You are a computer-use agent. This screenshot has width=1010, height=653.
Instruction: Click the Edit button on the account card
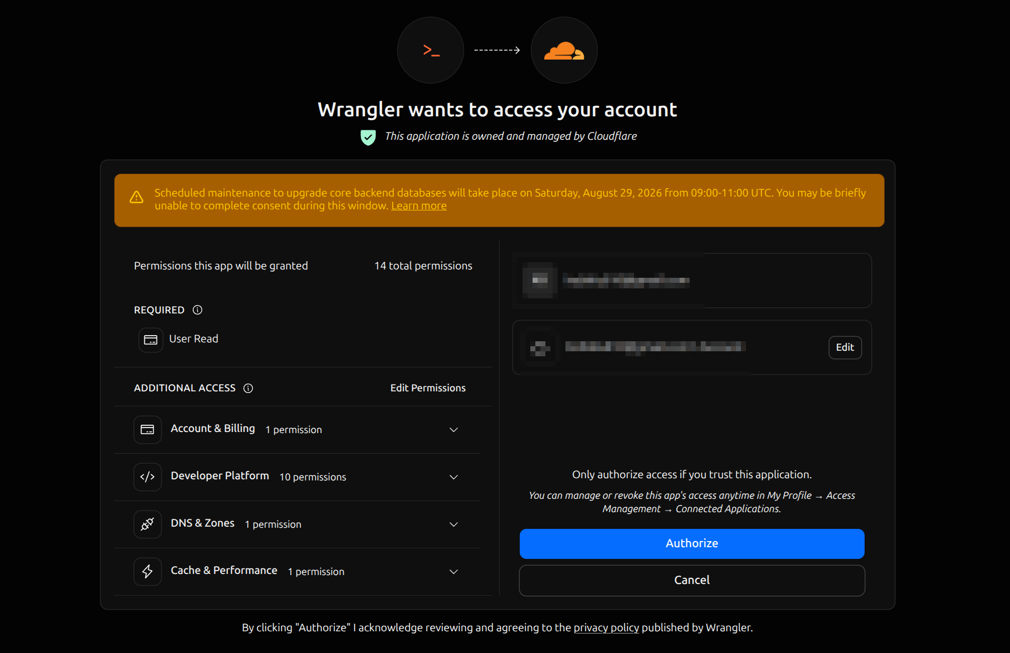[845, 347]
